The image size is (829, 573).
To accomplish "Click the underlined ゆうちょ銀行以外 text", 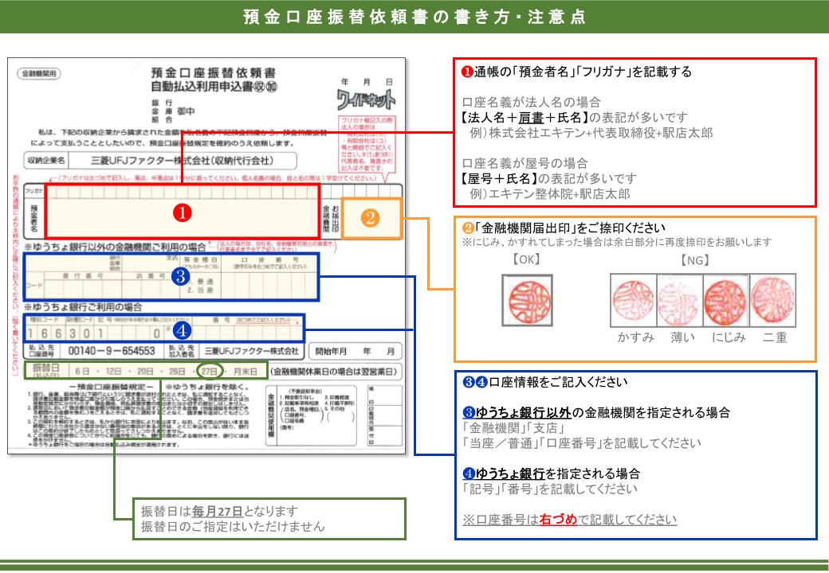I will pyautogui.click(x=524, y=412).
